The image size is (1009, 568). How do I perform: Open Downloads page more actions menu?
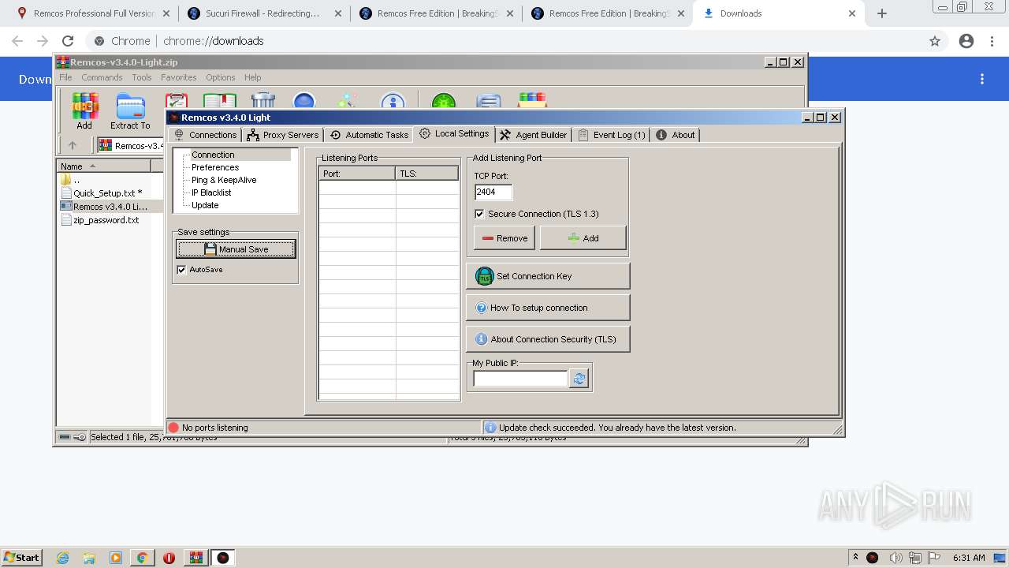(982, 79)
